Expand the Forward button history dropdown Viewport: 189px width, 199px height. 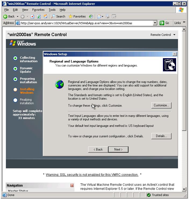(27, 16)
